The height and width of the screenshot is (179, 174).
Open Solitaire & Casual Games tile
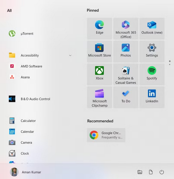click(126, 74)
